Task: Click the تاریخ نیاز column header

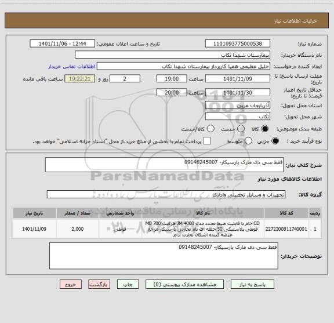Action: (x=34, y=213)
